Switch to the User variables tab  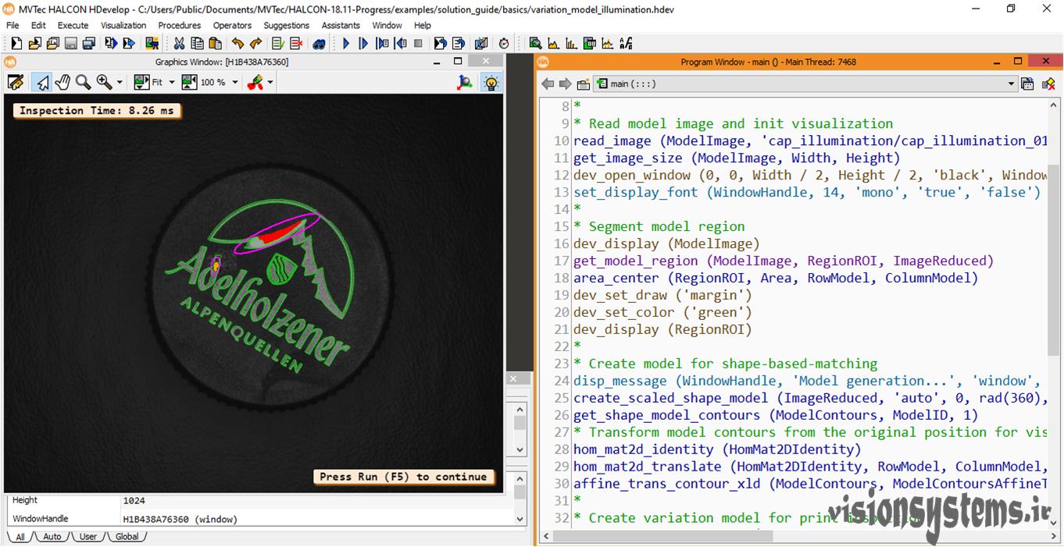point(88,536)
